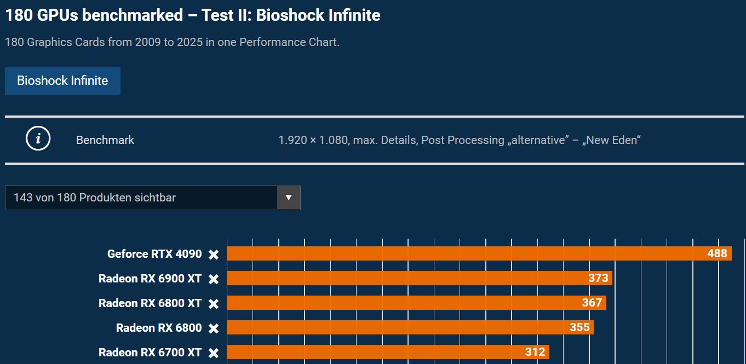Select the Radeon RX 6800 XT name
The image size is (746, 364).
[150, 303]
